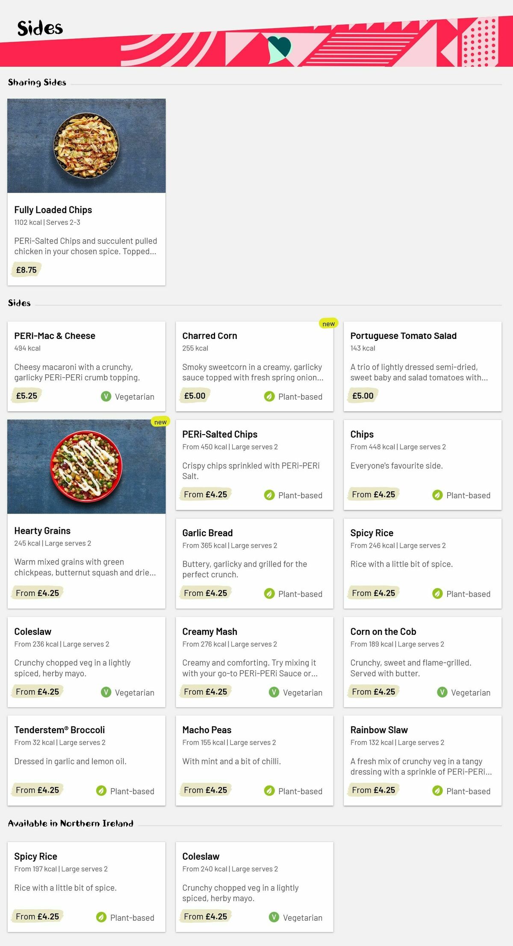513x946 pixels.
Task: Click Vegetarian icon on PERi-Mac & Cheese
Action: 106,397
